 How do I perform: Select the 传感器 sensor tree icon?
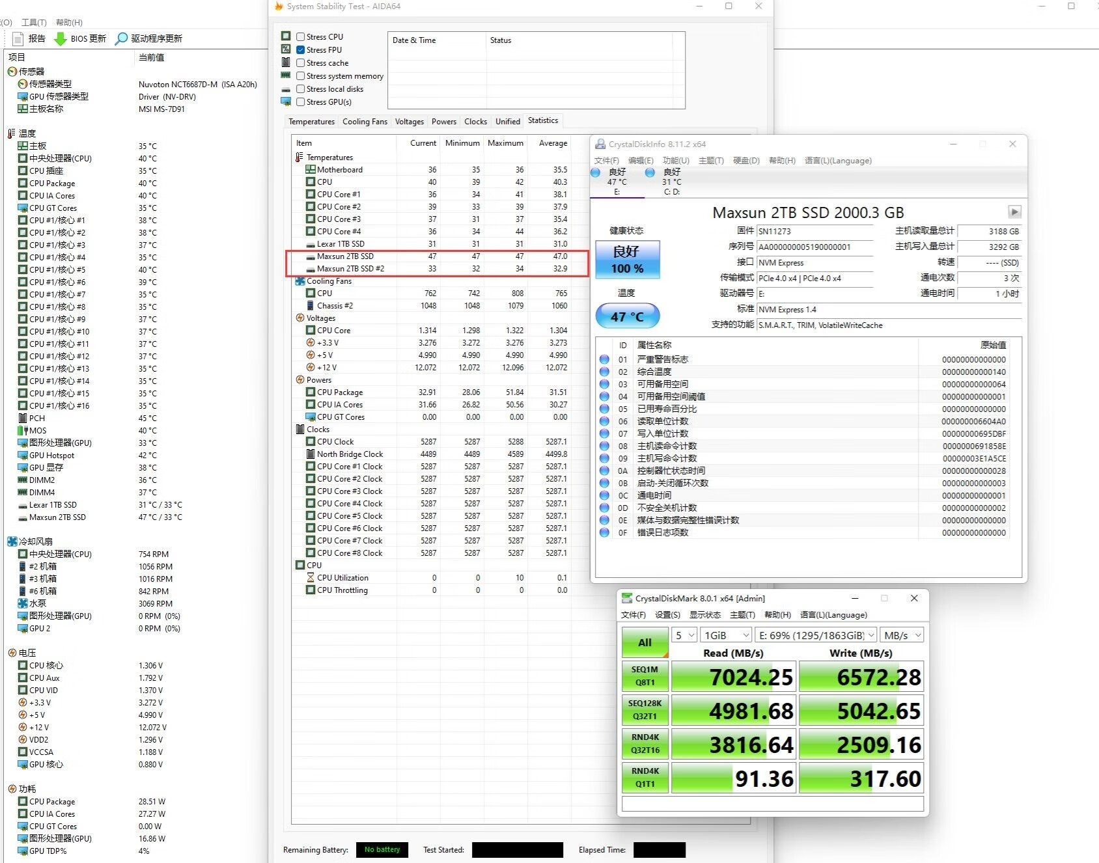pos(12,72)
